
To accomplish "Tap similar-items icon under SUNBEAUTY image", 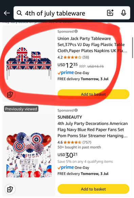I will pos(10,189).
